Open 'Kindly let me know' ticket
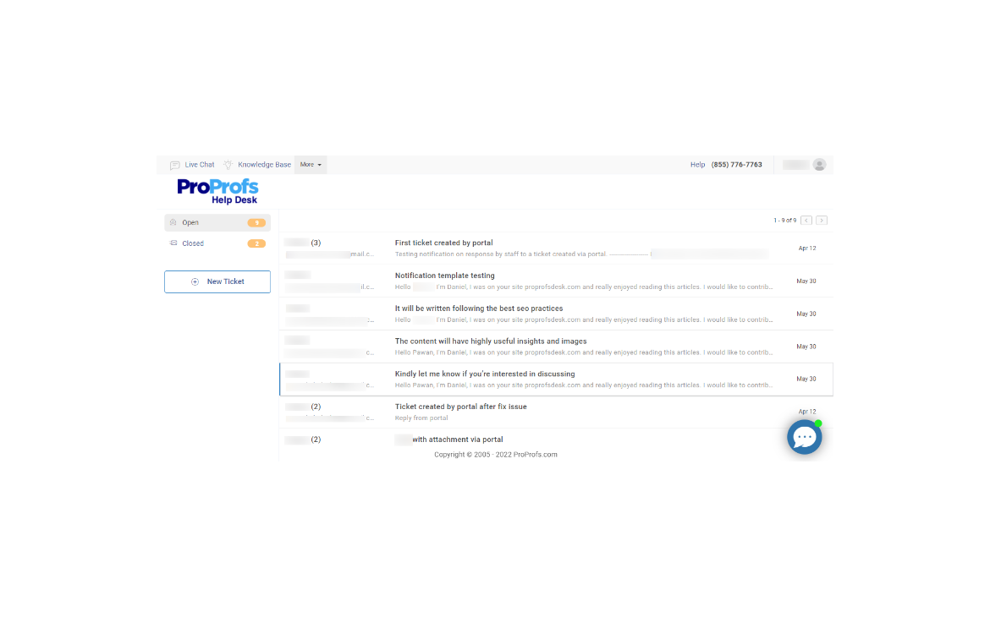Viewport: 990px width, 617px height. pyautogui.click(x=484, y=374)
